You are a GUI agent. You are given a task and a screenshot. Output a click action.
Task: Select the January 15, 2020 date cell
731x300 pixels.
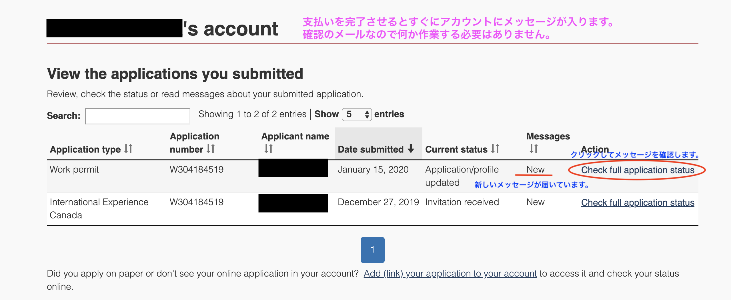(373, 169)
